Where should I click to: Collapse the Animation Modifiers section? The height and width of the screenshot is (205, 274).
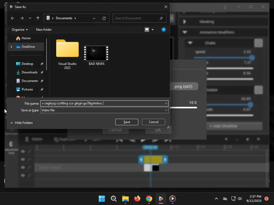pos(185,32)
